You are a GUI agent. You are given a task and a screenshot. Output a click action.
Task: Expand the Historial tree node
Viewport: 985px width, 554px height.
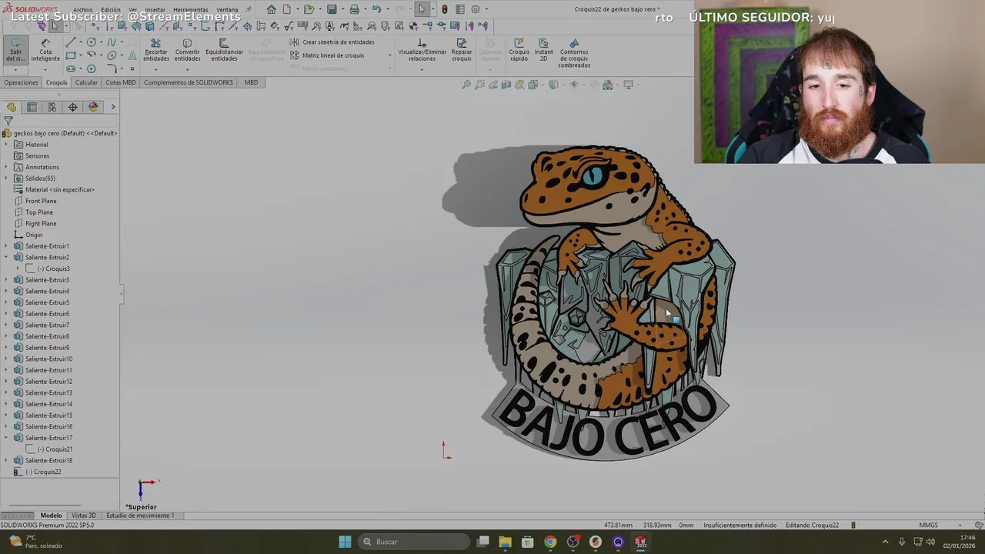6,145
